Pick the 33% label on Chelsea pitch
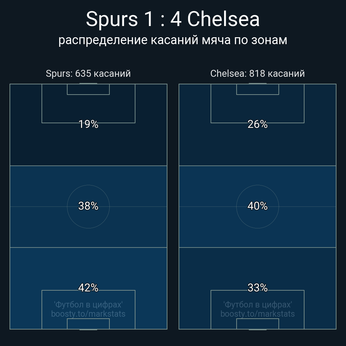This screenshot has width=346, height=346. (257, 288)
